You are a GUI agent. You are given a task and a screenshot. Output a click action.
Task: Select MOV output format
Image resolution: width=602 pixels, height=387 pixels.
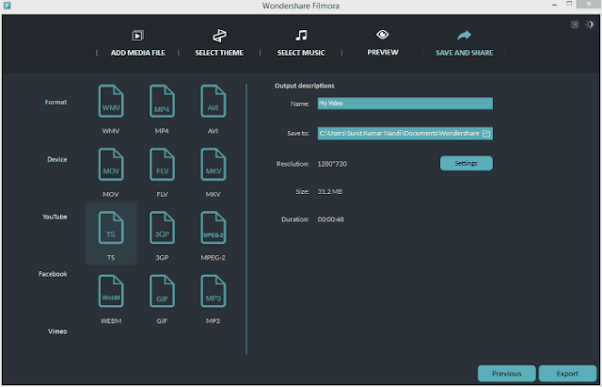click(111, 165)
